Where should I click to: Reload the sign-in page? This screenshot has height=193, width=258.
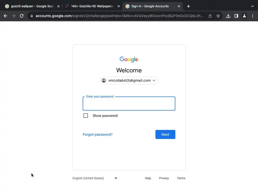pos(22,16)
